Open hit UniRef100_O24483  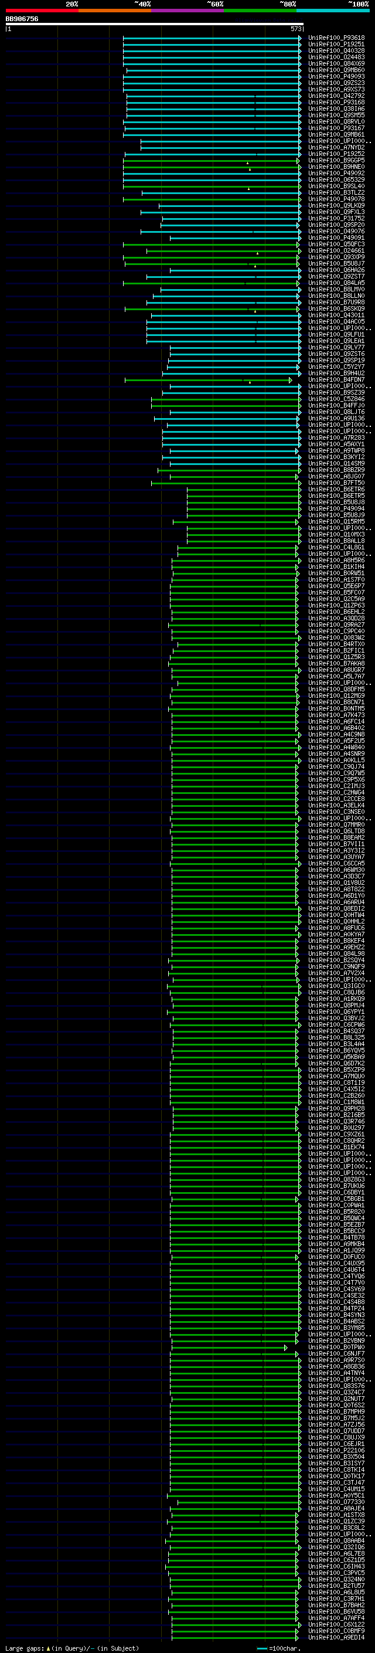(x=336, y=57)
